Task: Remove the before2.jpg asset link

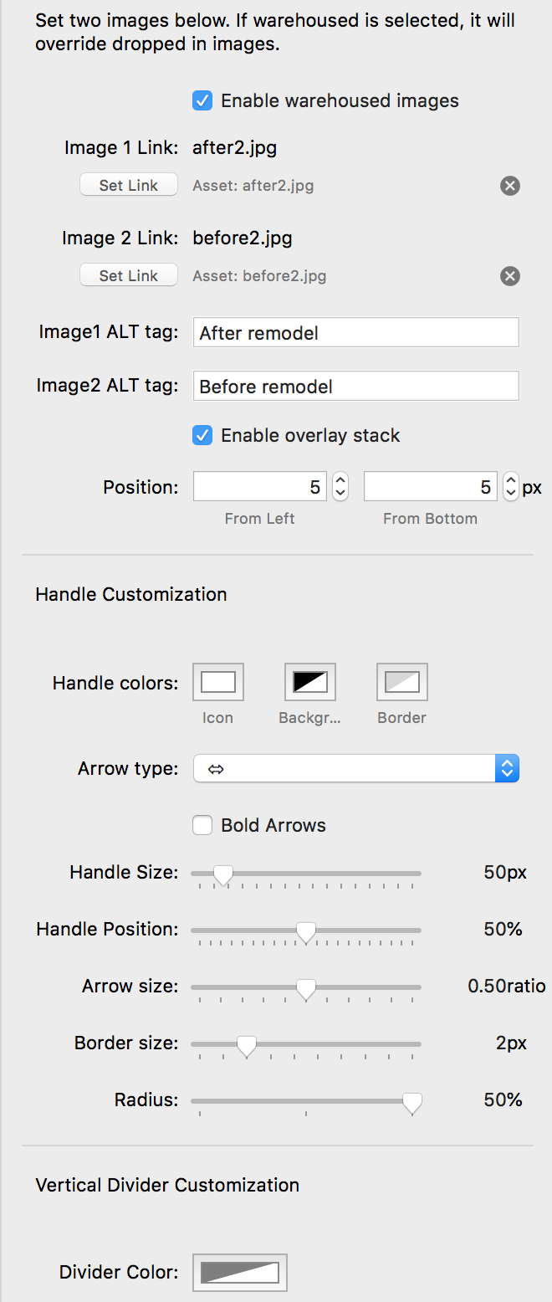Action: (510, 276)
